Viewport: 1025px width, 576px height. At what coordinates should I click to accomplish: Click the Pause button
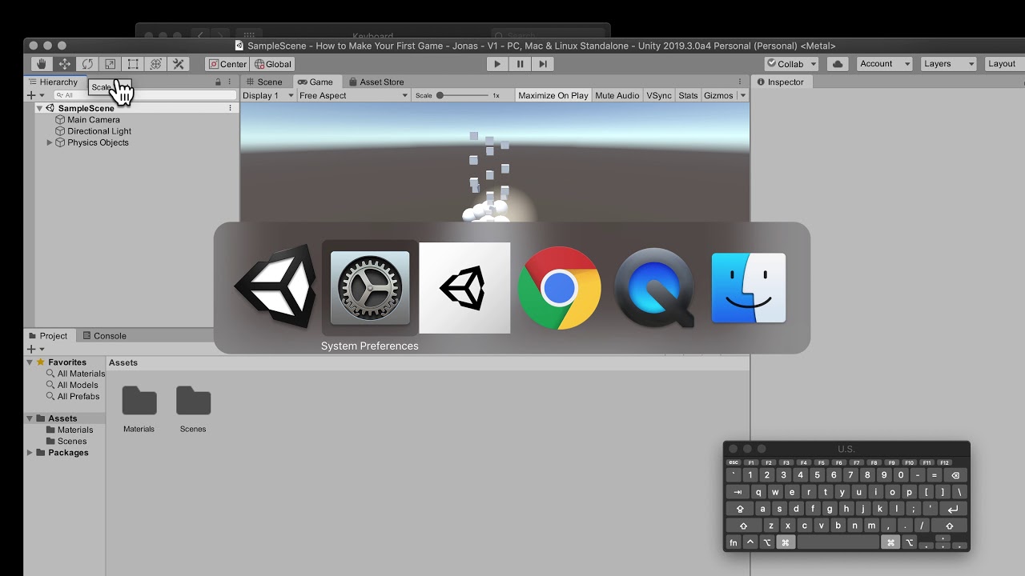[520, 64]
